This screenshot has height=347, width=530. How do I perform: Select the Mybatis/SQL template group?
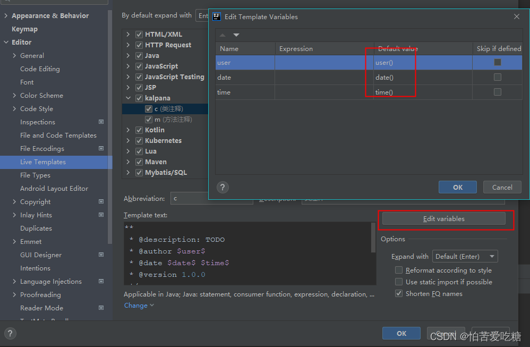[165, 173]
